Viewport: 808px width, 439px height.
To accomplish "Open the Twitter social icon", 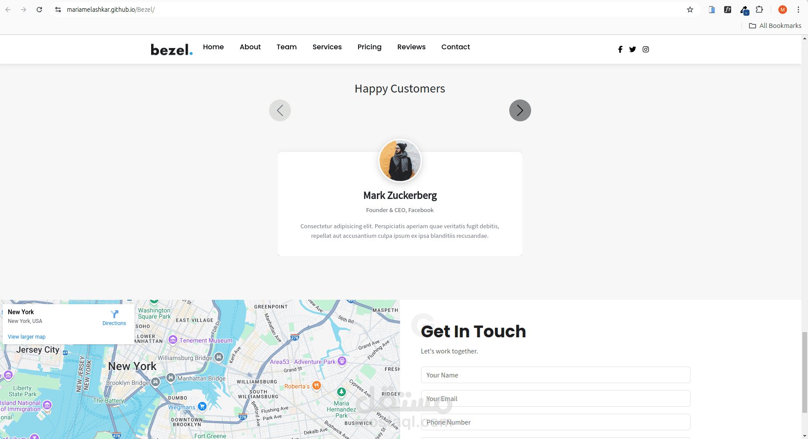I will (632, 49).
